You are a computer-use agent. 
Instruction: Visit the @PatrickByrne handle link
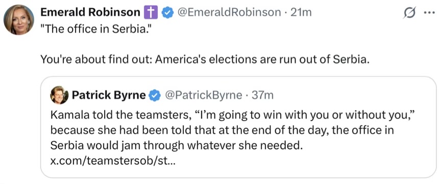[x=203, y=96]
